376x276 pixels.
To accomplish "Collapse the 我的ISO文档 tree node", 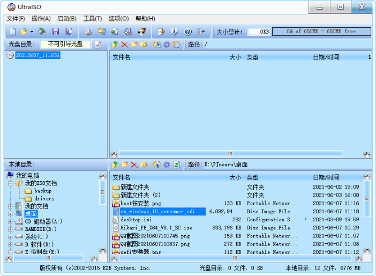I will [x=10, y=183].
